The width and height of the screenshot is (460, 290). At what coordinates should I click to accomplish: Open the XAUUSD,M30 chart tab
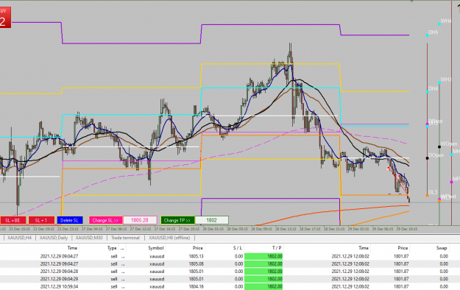click(x=89, y=238)
